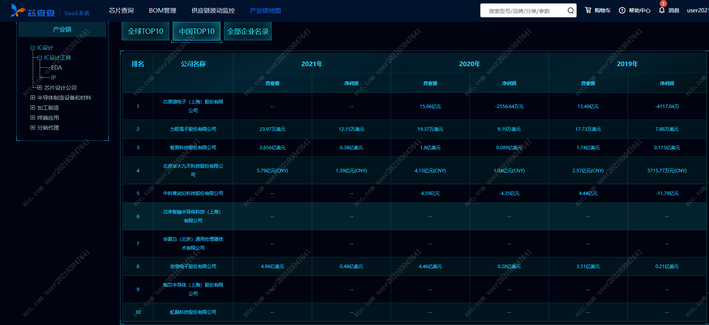The height and width of the screenshot is (325, 709).
Task: Switch to 全球TOP10 tab
Action: point(145,31)
